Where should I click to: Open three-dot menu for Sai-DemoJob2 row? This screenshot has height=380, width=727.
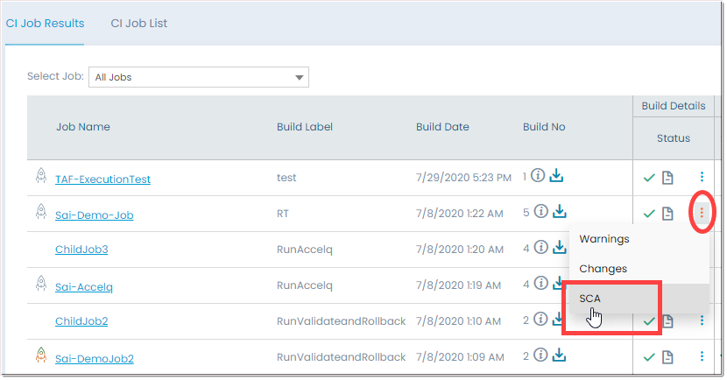pyautogui.click(x=702, y=357)
